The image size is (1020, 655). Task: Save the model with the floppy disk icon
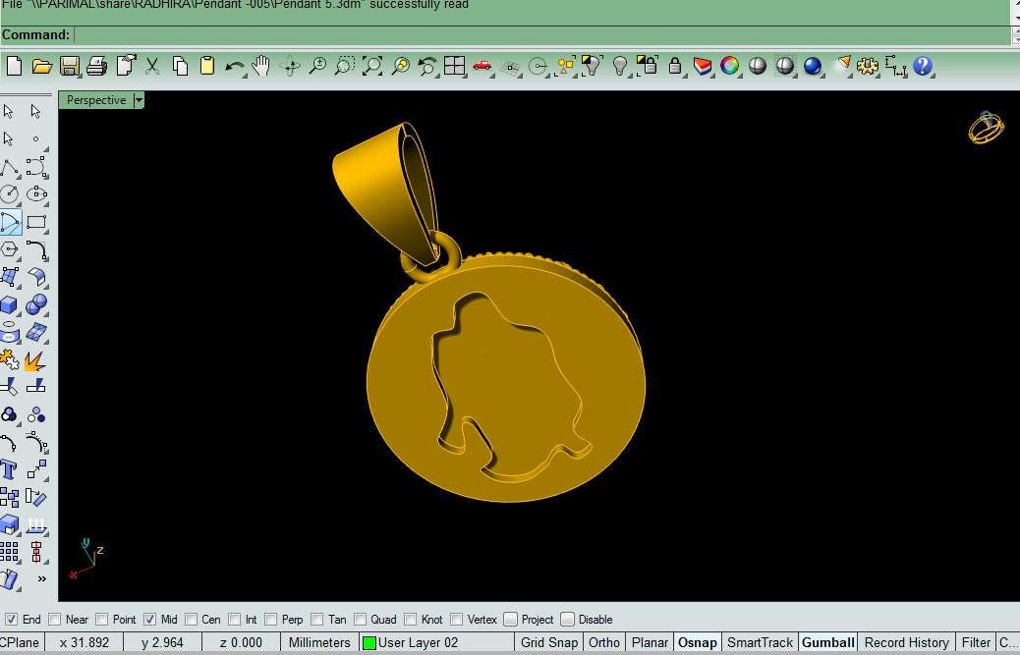(x=70, y=66)
